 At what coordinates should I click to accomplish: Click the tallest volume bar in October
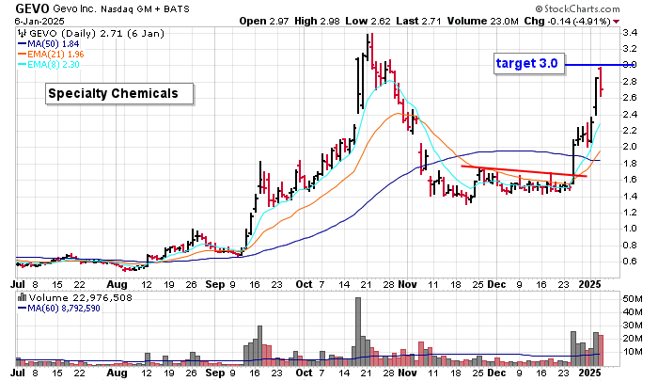358,331
